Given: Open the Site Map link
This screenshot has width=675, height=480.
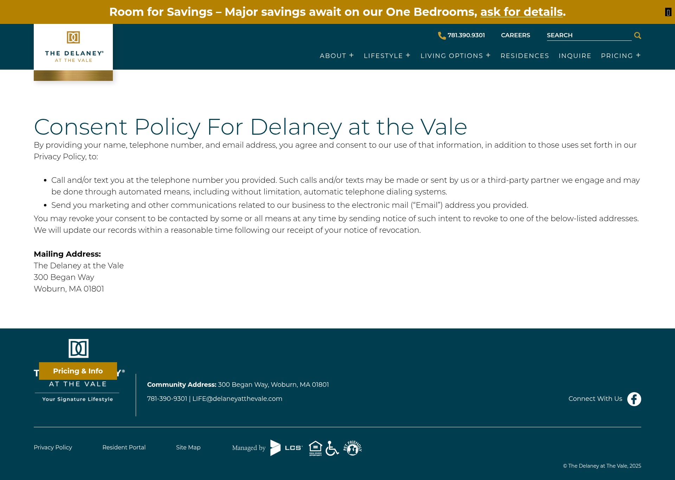Looking at the screenshot, I should pyautogui.click(x=188, y=447).
